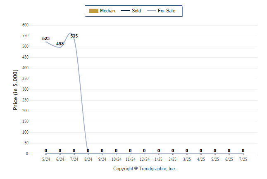
Task: Click the zero value above 9/24
Action: (102, 151)
